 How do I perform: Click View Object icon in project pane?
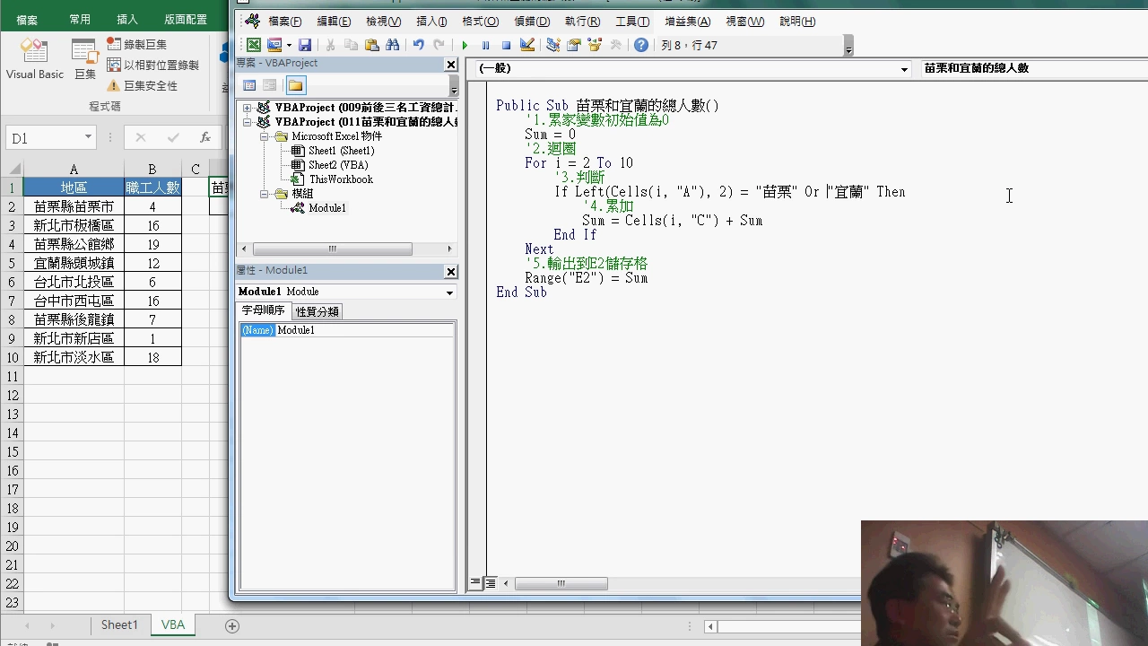click(x=269, y=85)
